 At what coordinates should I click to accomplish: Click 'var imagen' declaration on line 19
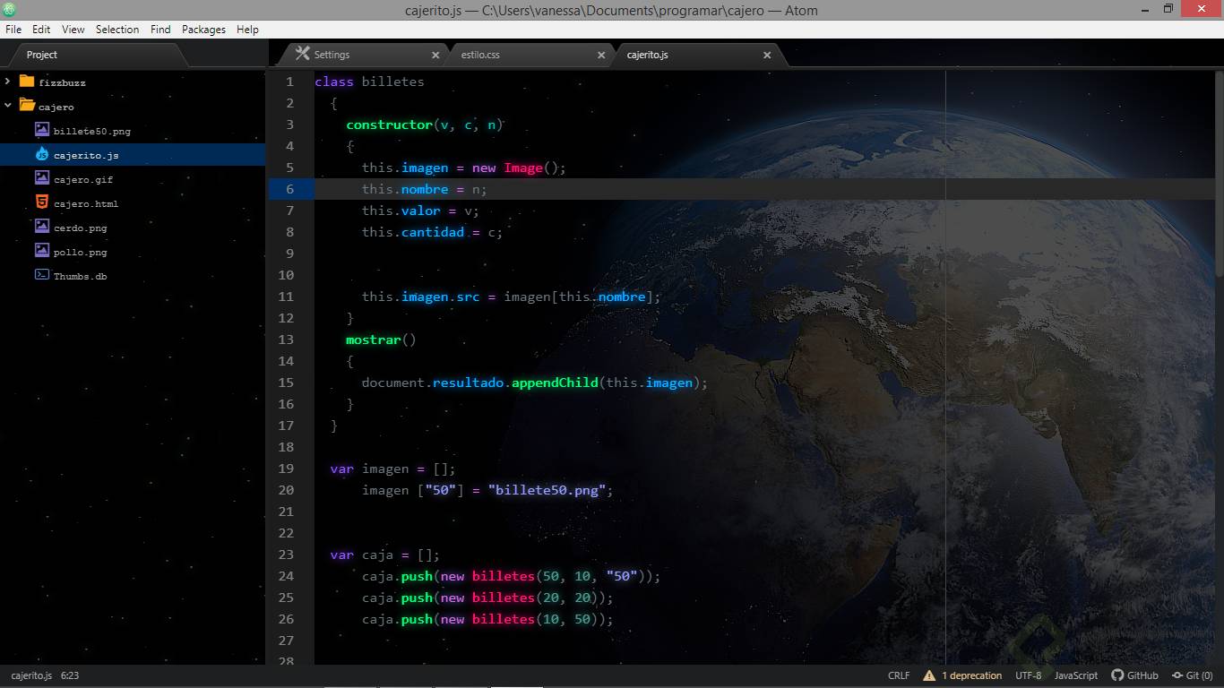tap(369, 469)
